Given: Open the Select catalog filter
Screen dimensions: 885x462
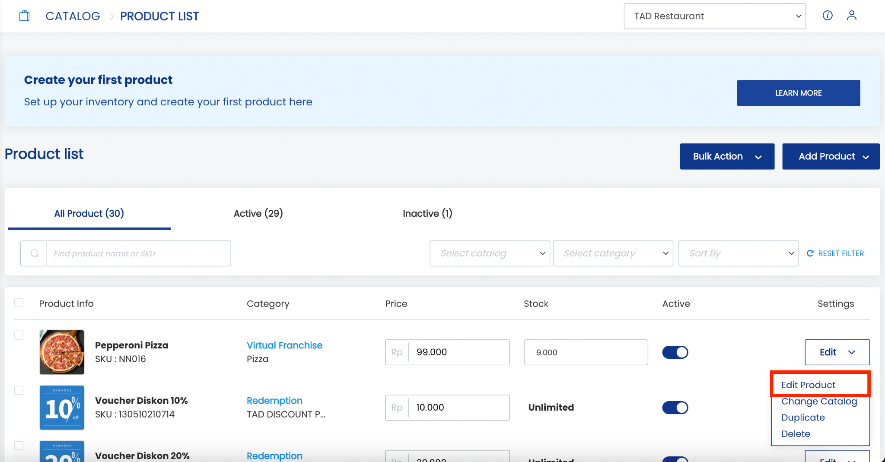Looking at the screenshot, I should 490,253.
